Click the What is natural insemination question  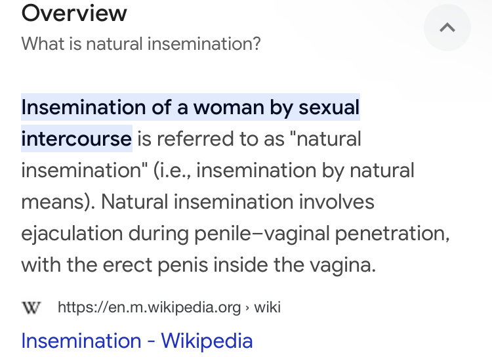(x=141, y=44)
